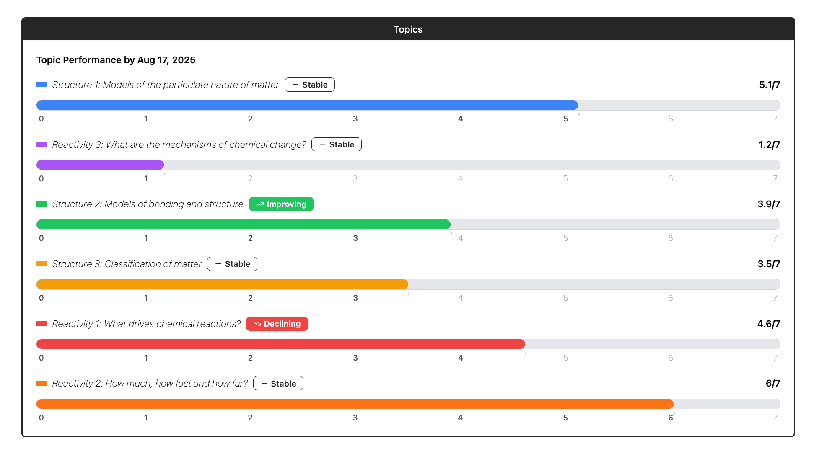The width and height of the screenshot is (819, 459).
Task: Click the blue legend swatch for Structure 1
Action: (x=41, y=84)
